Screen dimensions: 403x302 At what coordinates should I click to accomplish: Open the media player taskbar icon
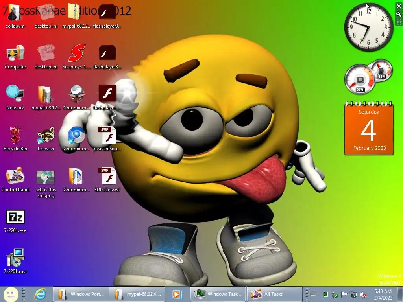177,294
